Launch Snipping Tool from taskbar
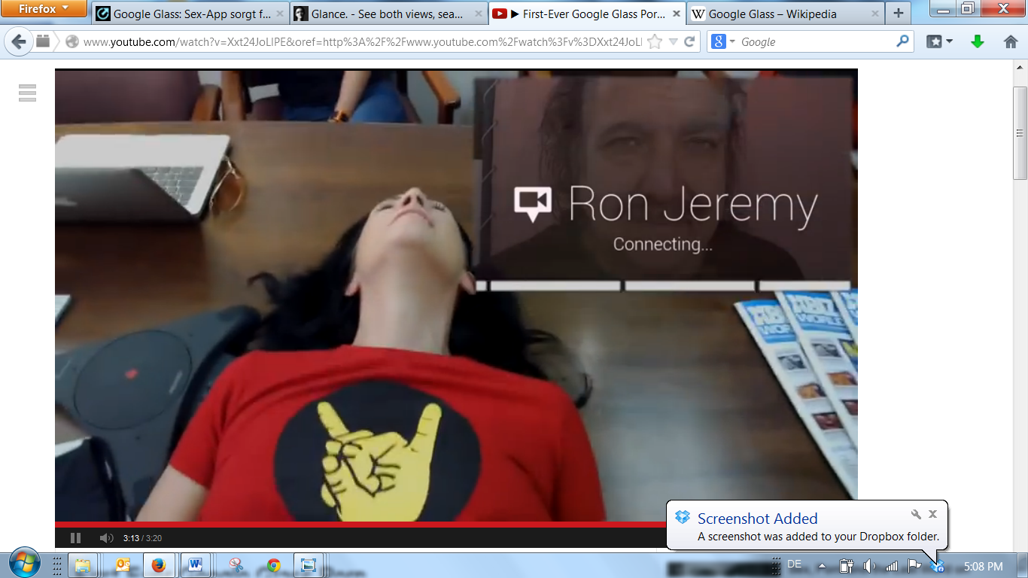Screen dimensions: 1028x578 (237, 565)
